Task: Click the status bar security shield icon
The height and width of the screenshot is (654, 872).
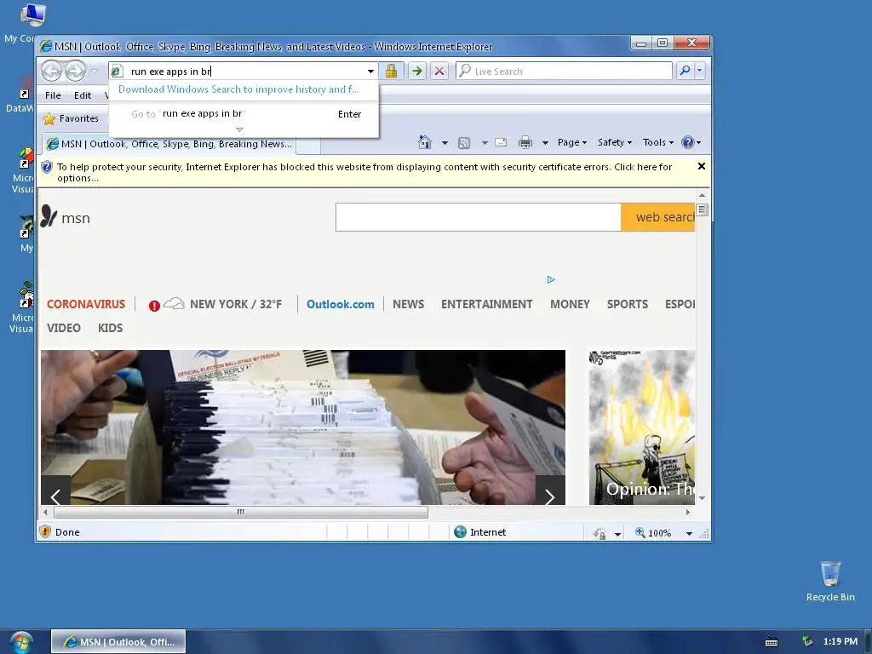Action: (46, 532)
